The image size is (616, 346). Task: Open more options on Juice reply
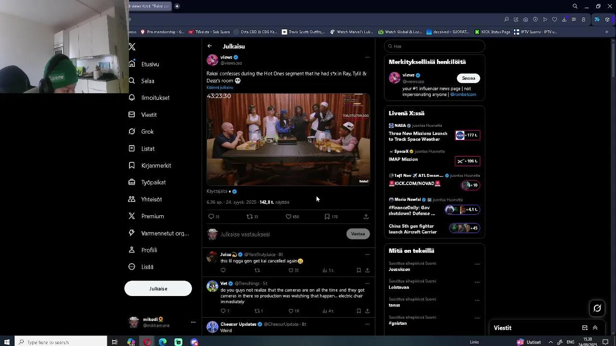367,254
